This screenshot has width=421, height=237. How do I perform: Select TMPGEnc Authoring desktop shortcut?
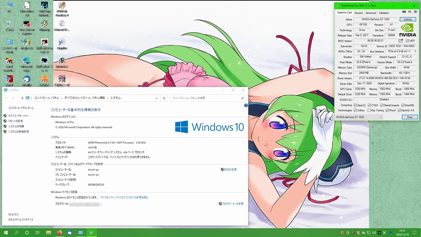[45, 9]
